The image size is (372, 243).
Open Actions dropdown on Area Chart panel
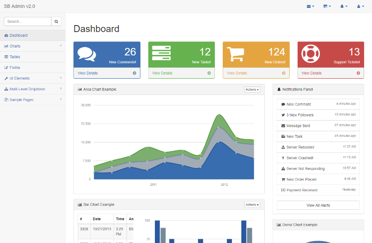pyautogui.click(x=252, y=89)
